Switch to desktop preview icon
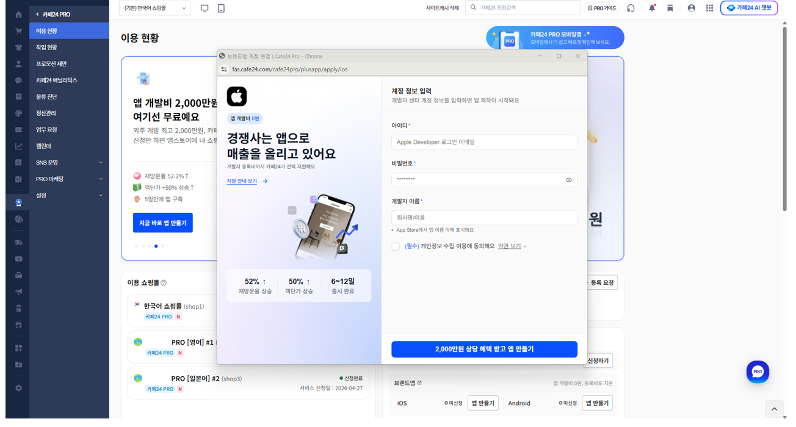Screen dimensions: 796x427 pos(204,8)
